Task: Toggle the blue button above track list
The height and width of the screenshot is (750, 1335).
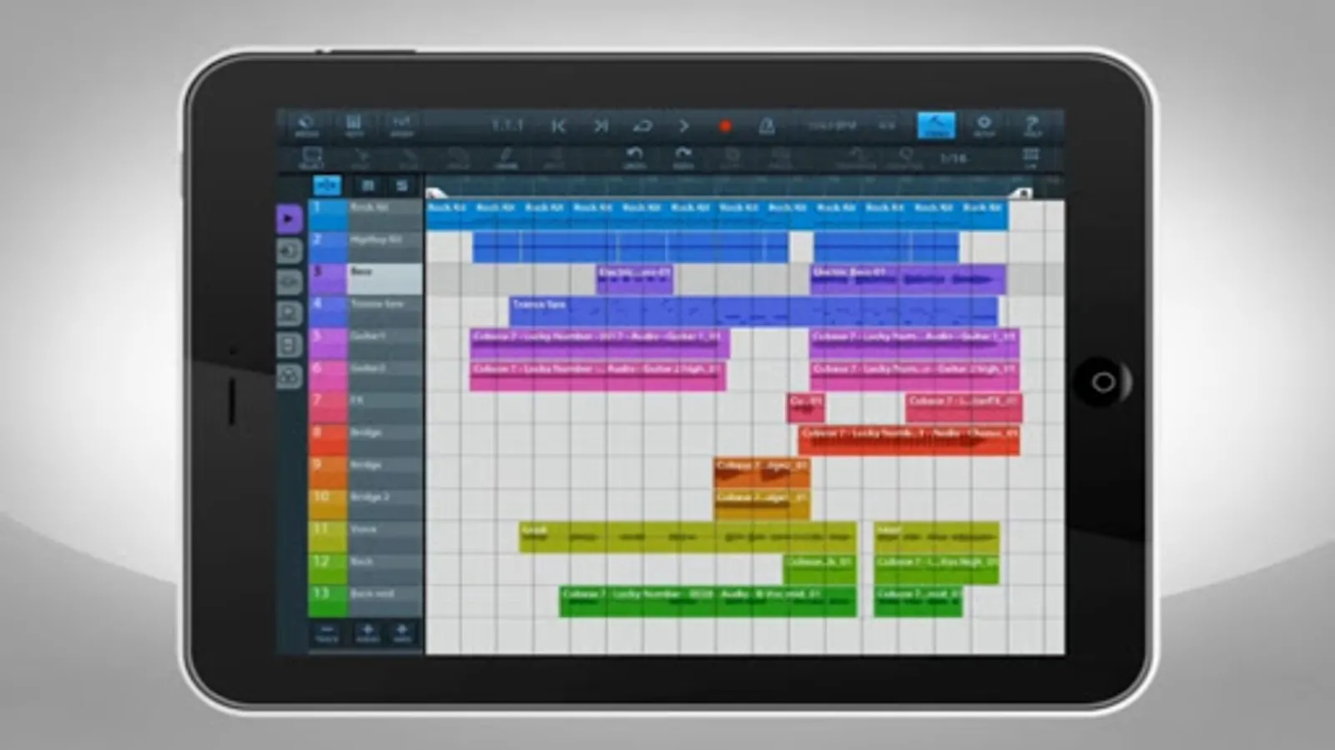Action: [327, 185]
